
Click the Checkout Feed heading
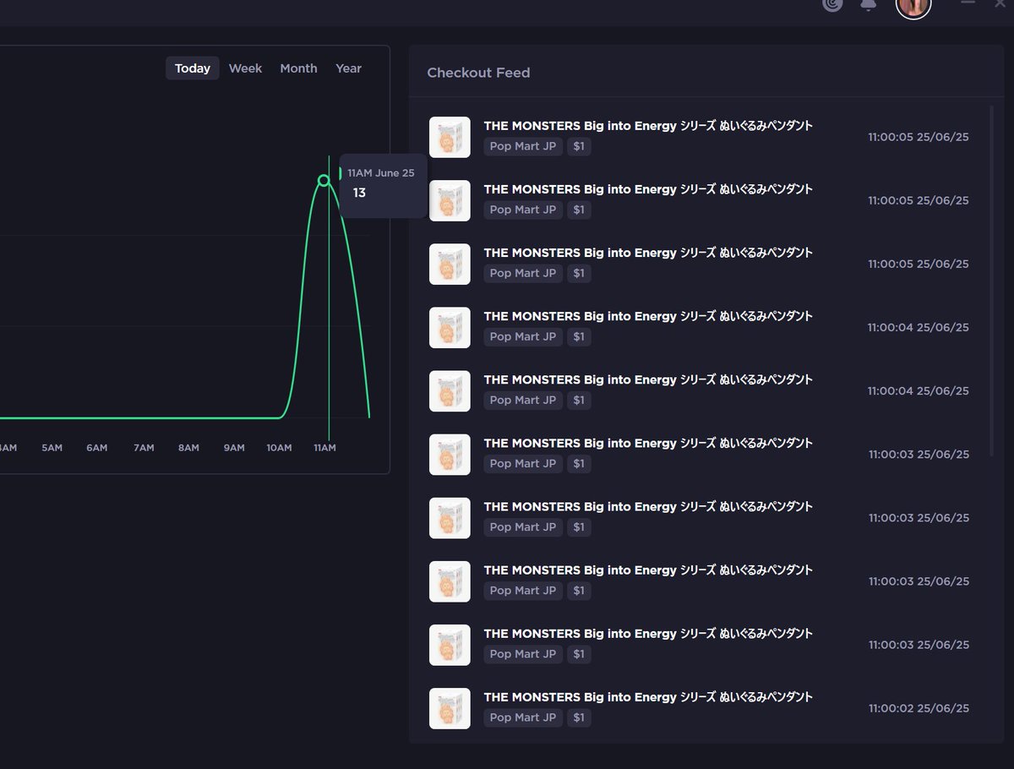pyautogui.click(x=478, y=73)
